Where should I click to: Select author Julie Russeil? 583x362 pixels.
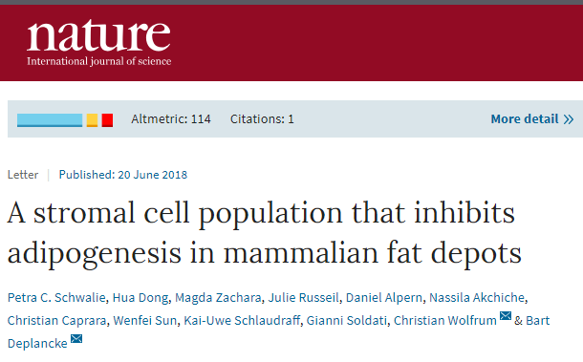(x=304, y=298)
